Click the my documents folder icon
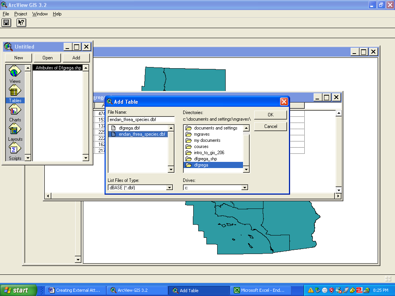 [188, 140]
